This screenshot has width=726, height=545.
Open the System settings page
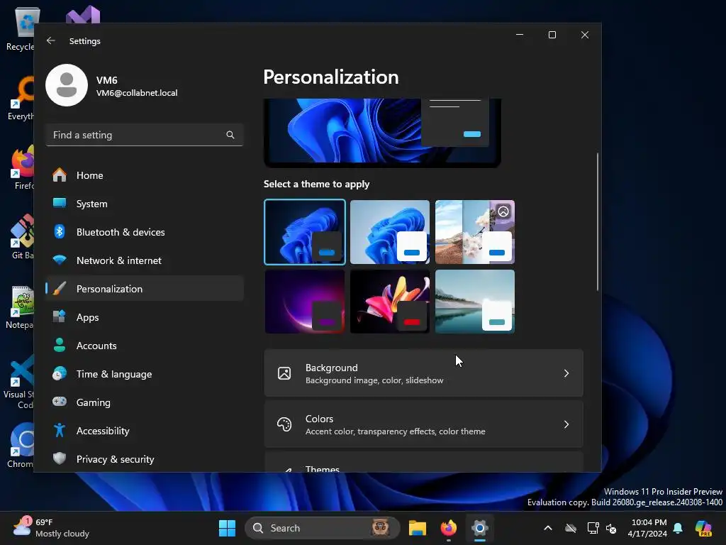pyautogui.click(x=145, y=204)
